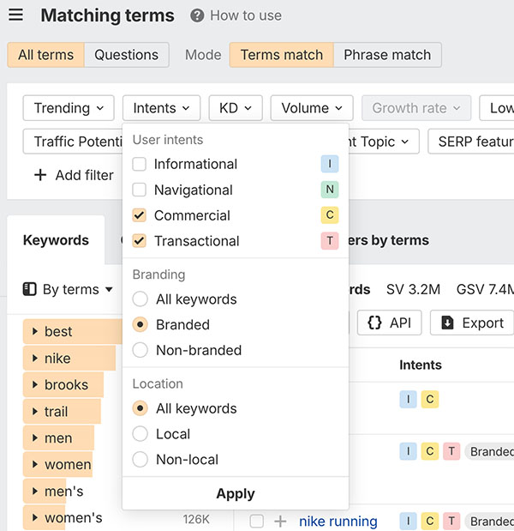Expand the 'trail' term group
The width and height of the screenshot is (514, 531).
click(34, 412)
